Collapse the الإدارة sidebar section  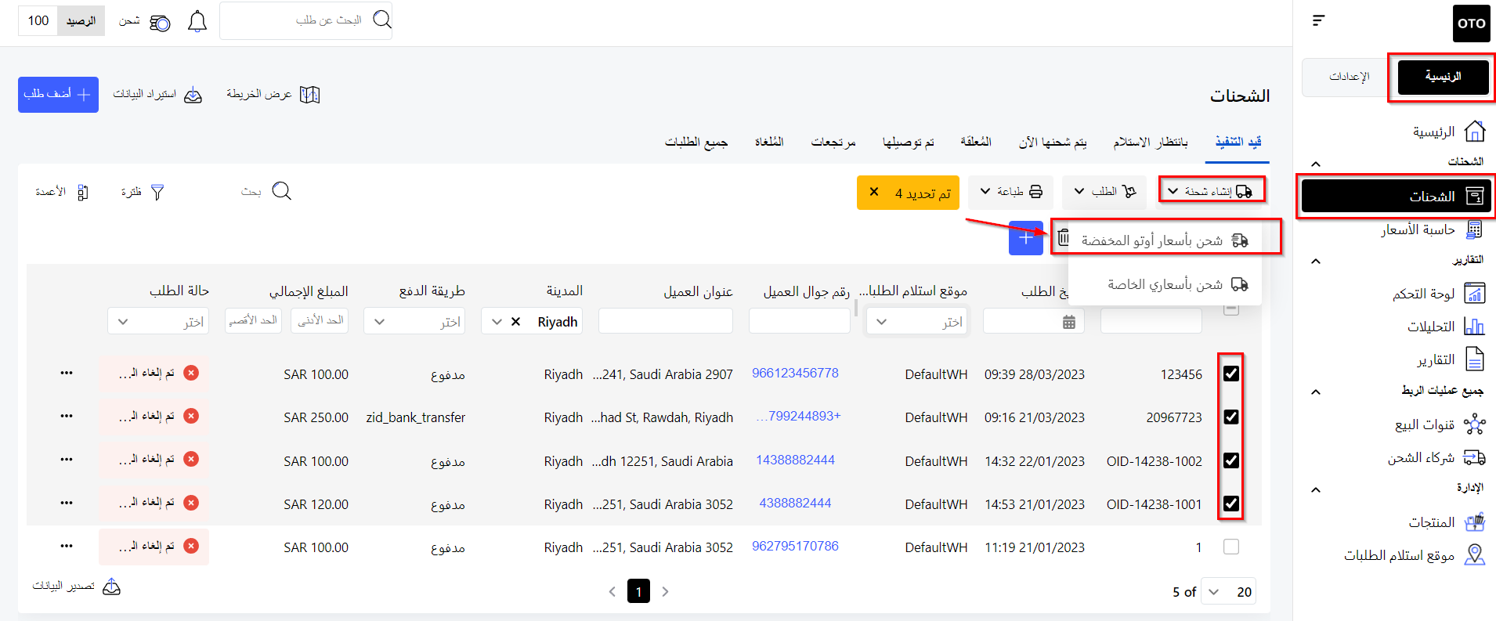[1316, 489]
